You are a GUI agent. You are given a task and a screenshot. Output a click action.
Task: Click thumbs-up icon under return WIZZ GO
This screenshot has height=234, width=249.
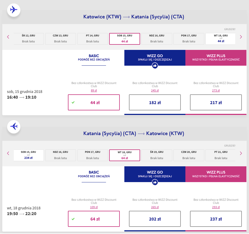(x=155, y=182)
